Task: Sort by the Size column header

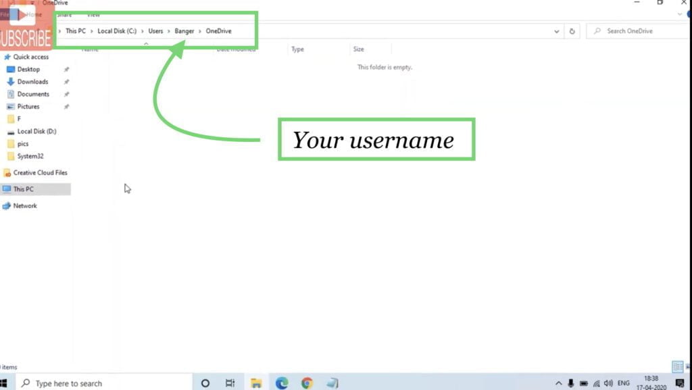Action: 358,49
